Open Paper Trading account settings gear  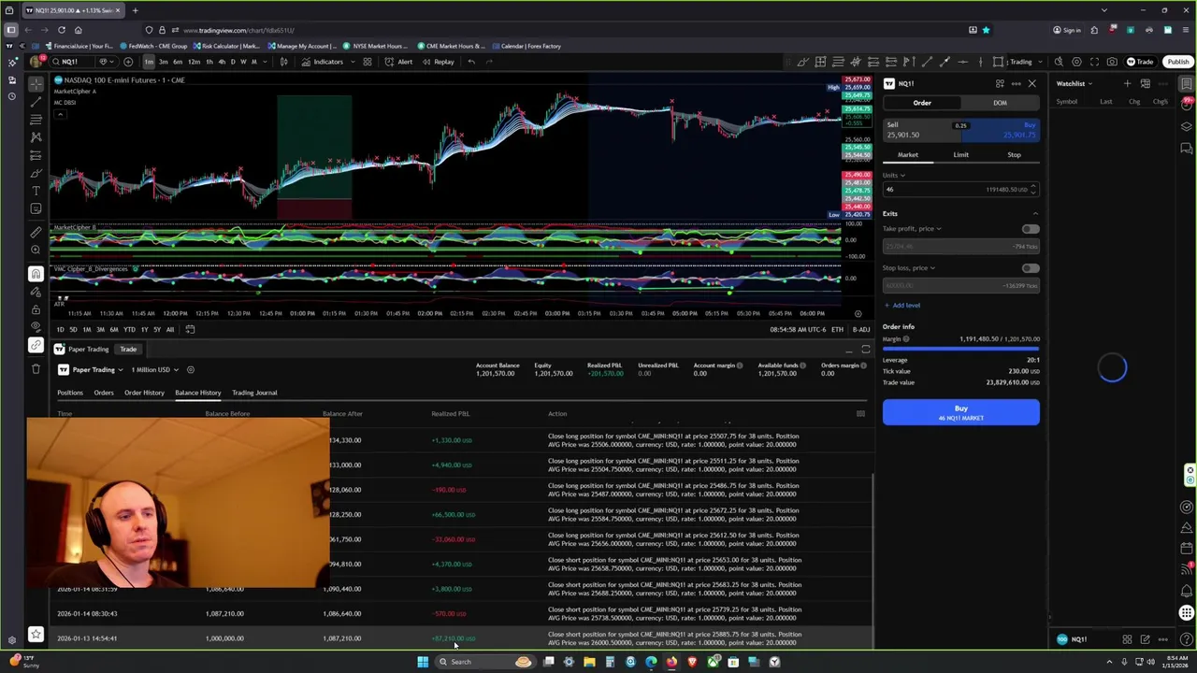pyautogui.click(x=190, y=370)
